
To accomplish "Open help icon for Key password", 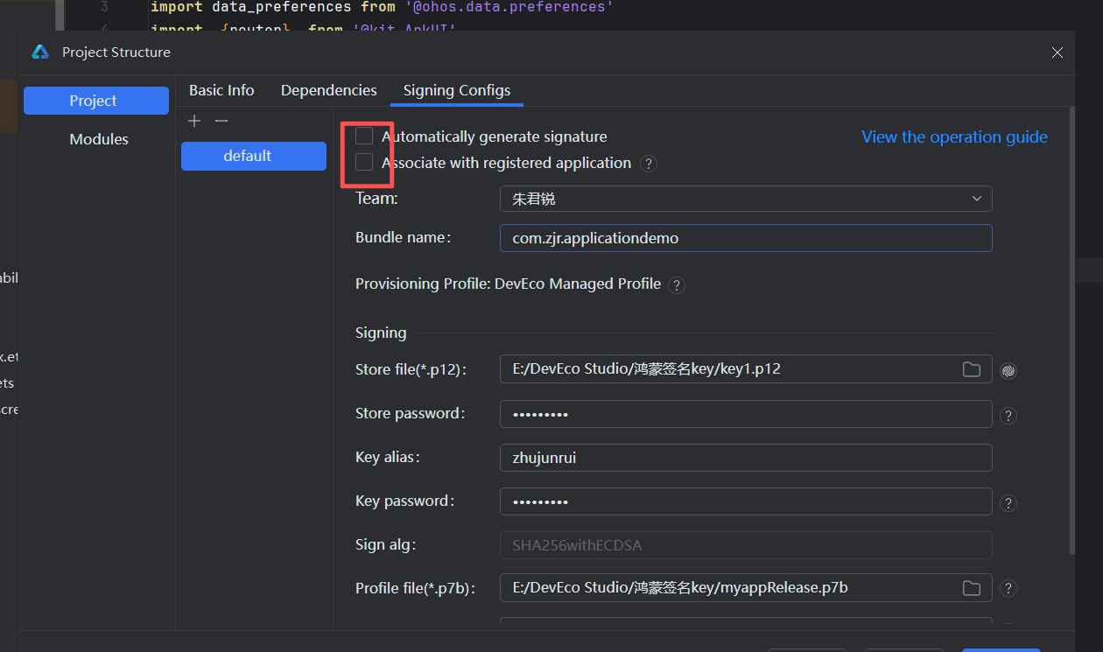I will pyautogui.click(x=1008, y=503).
